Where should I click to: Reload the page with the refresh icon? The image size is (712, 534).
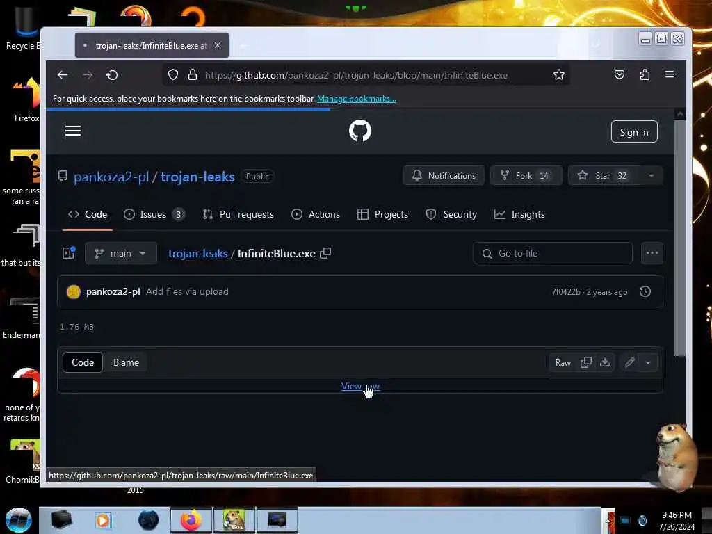112,75
